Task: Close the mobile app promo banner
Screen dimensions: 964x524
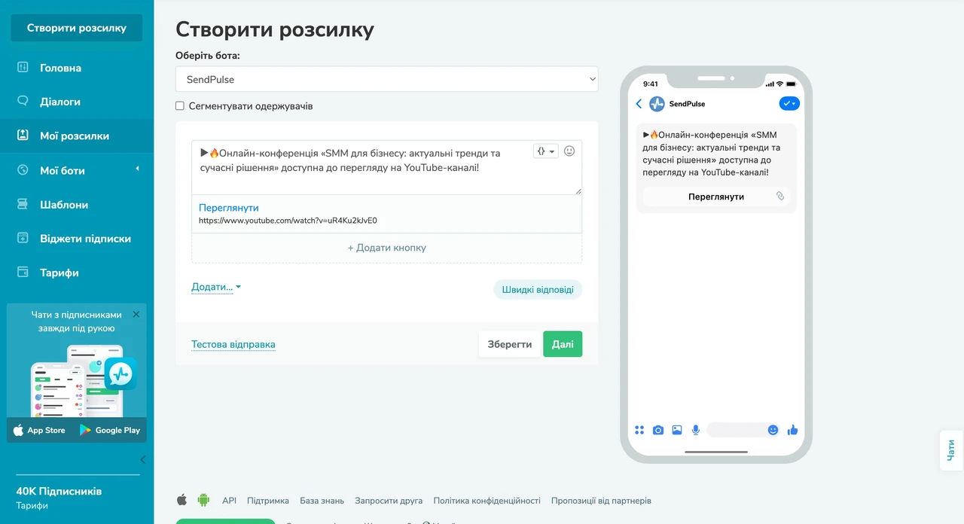Action: point(136,315)
